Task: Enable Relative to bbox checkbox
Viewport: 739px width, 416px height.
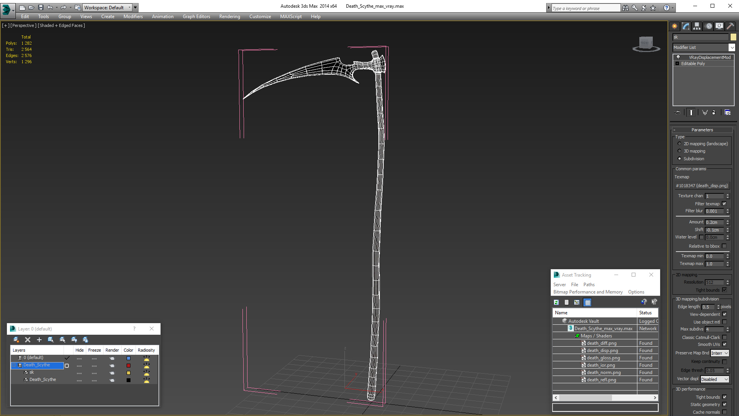Action: (724, 246)
